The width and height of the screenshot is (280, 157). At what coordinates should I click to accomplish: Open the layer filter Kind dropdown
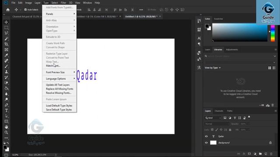click(213, 118)
